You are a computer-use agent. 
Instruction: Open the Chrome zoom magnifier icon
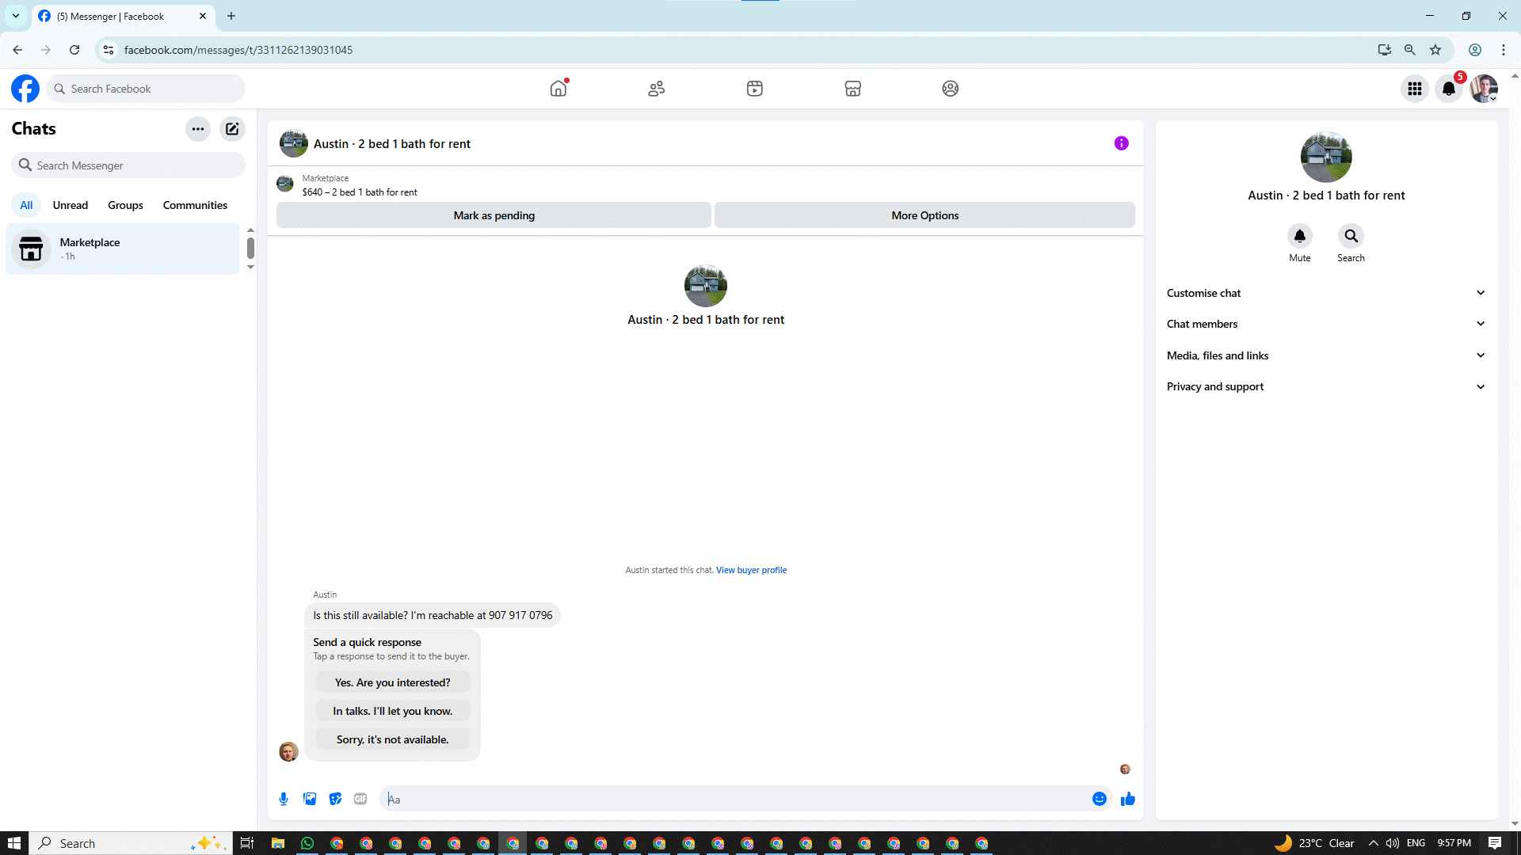click(x=1410, y=50)
